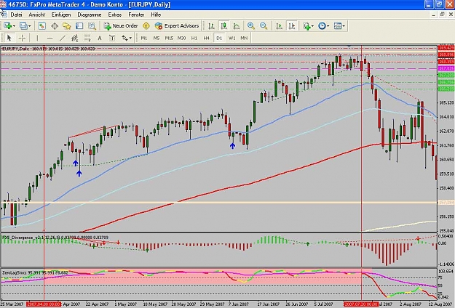This screenshot has width=455, height=308.
Task: Click the chart document icon beside Datei
Action: [4, 15]
